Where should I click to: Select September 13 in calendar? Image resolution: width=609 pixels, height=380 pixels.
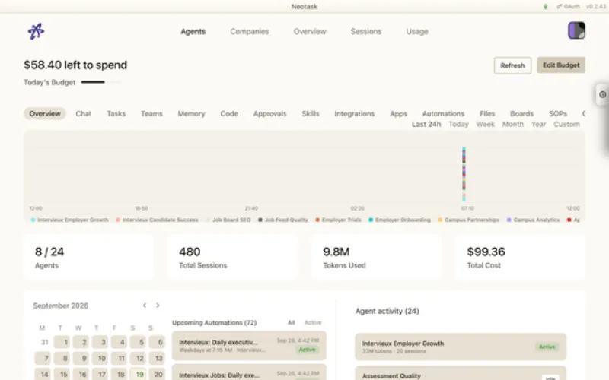[x=158, y=358]
